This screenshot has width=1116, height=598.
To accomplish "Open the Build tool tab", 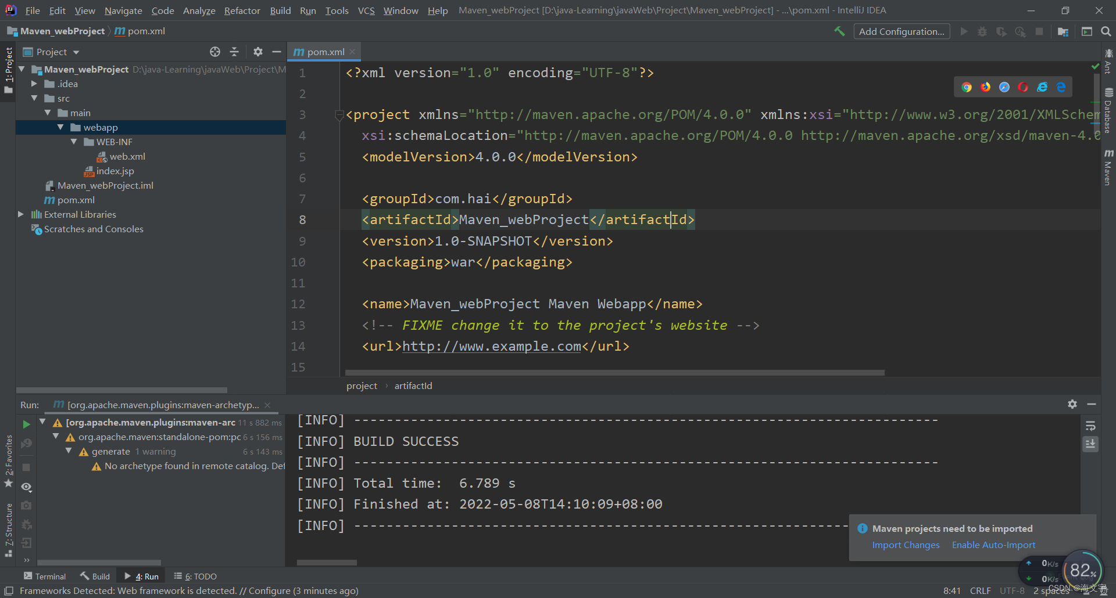I will (x=95, y=576).
